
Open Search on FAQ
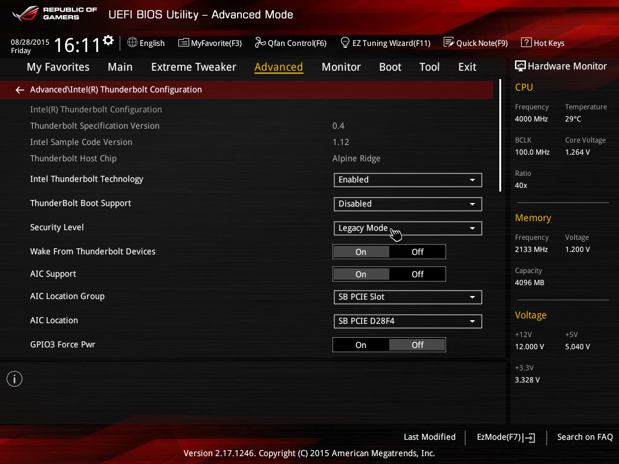click(585, 437)
